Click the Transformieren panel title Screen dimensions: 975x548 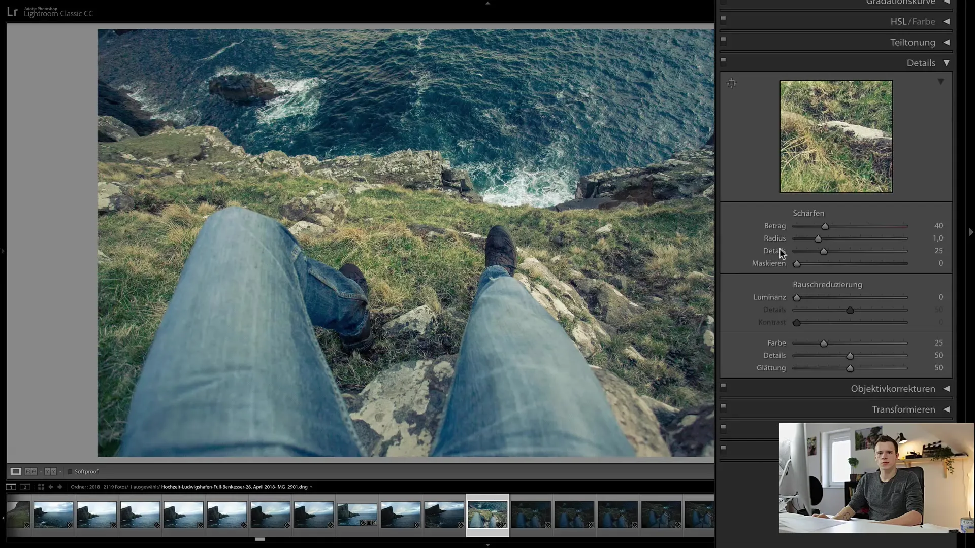coord(903,409)
